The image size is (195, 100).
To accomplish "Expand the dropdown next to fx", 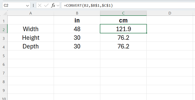I will pyautogui.click(x=58, y=6).
